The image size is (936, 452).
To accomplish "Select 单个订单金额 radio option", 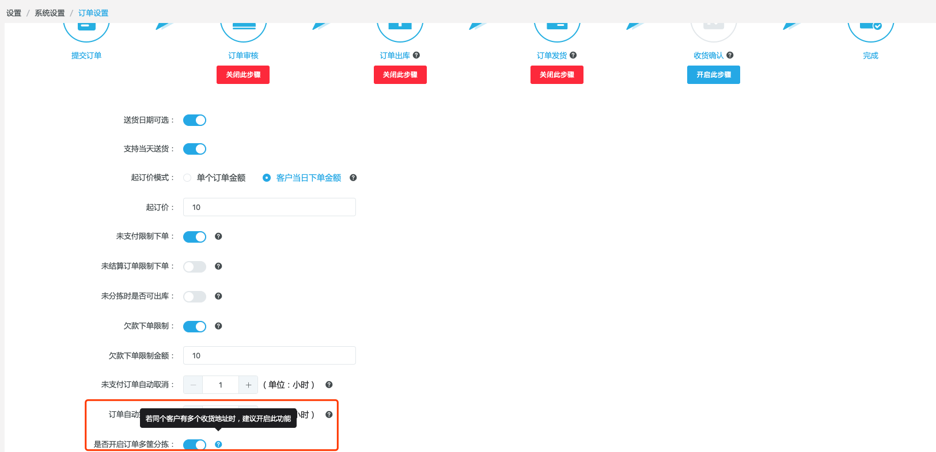I will coord(187,178).
